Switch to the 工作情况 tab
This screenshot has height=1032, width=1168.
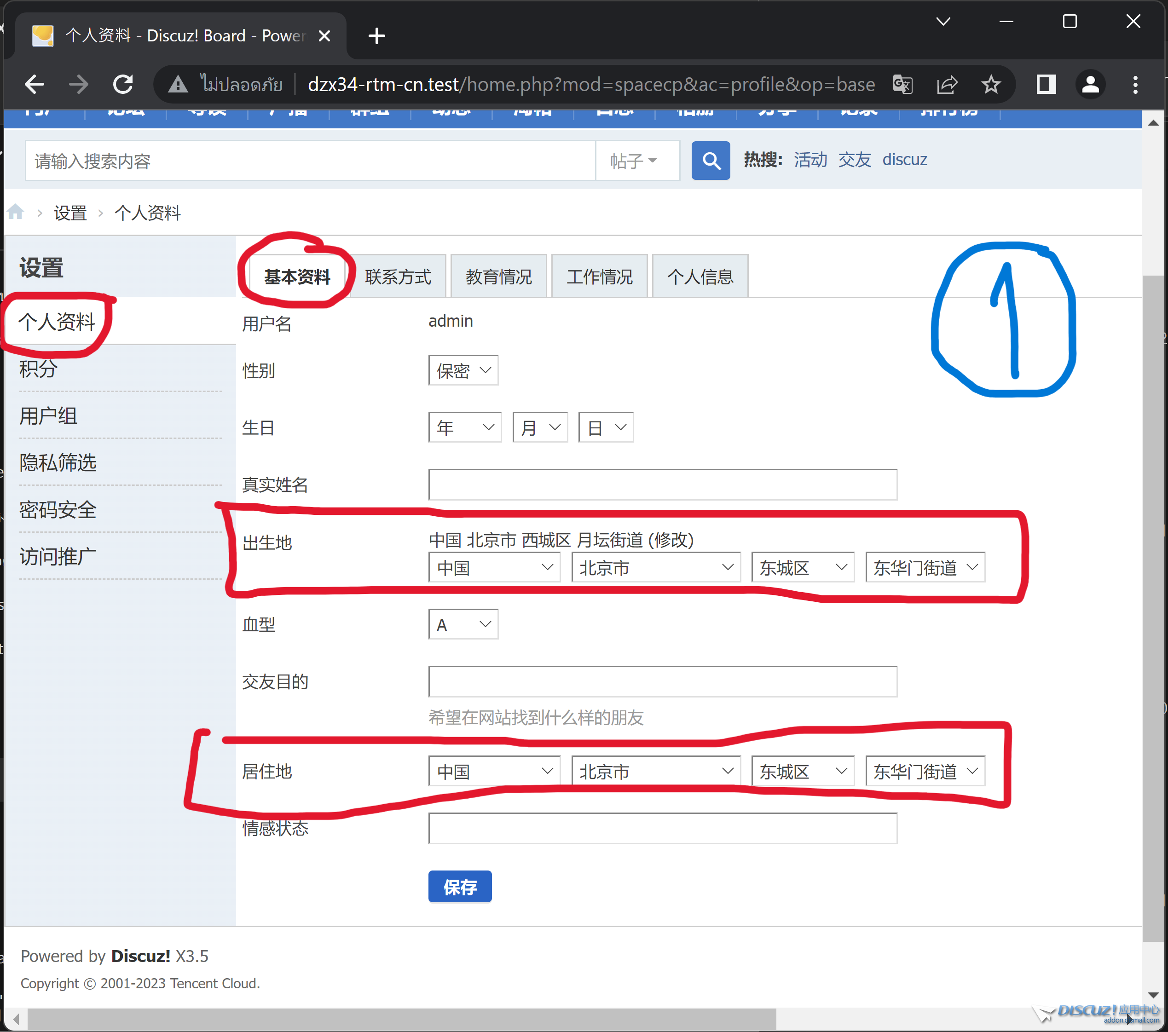pos(600,277)
